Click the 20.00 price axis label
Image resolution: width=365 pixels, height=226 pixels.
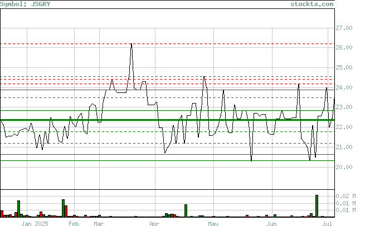click(x=344, y=167)
